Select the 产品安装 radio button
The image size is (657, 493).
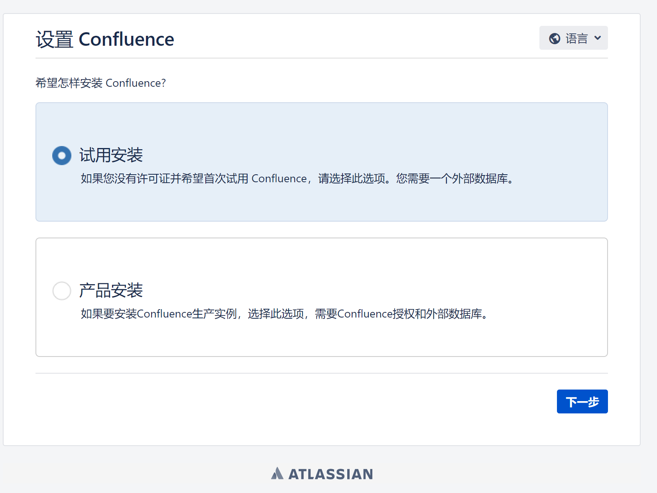(62, 291)
